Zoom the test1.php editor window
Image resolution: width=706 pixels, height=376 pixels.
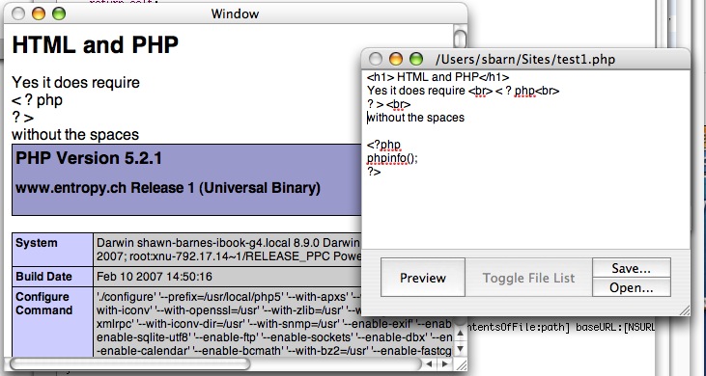(416, 59)
